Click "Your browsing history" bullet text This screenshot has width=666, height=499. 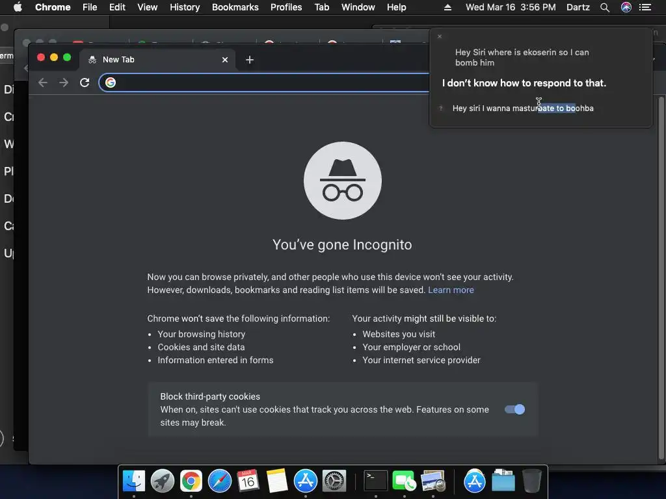click(202, 335)
